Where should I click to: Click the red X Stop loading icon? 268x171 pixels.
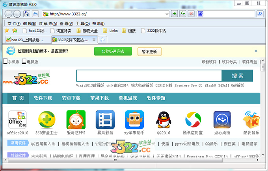[191, 14]
